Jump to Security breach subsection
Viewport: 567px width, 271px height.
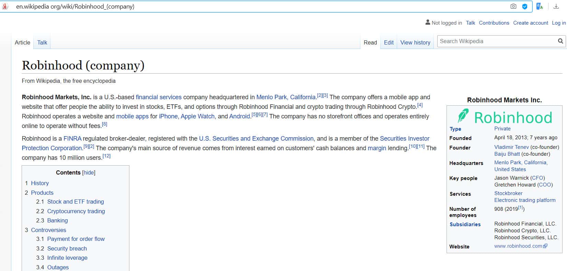(x=67, y=248)
